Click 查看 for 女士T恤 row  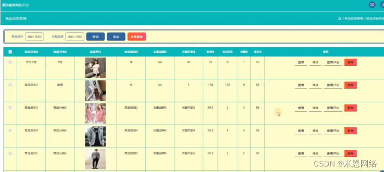click(x=301, y=62)
